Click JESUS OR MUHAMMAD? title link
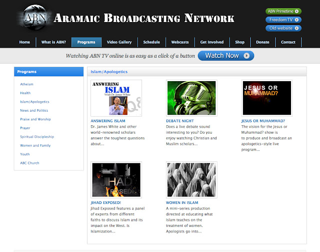The image size is (320, 252). coord(263,121)
